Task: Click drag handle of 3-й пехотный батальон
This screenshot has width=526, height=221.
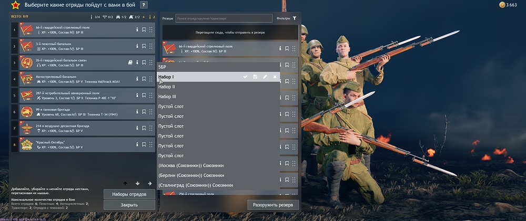Action: [150, 46]
